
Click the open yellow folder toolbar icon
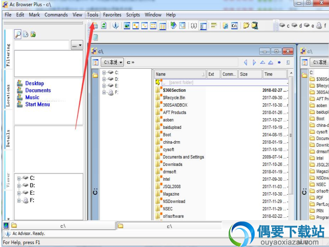246,26
